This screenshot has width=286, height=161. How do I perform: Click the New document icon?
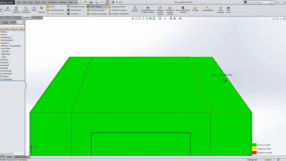(80, 2)
